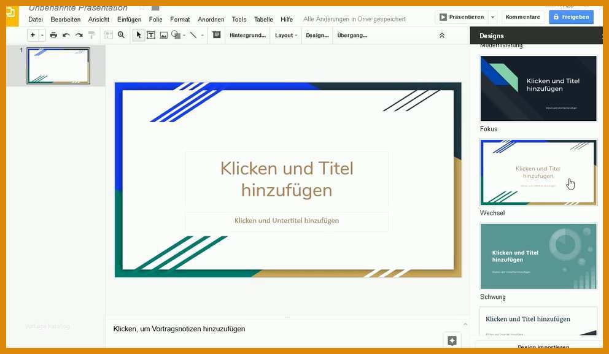Choose the Schwung design thumbnail
Image resolution: width=609 pixels, height=354 pixels.
point(538,256)
